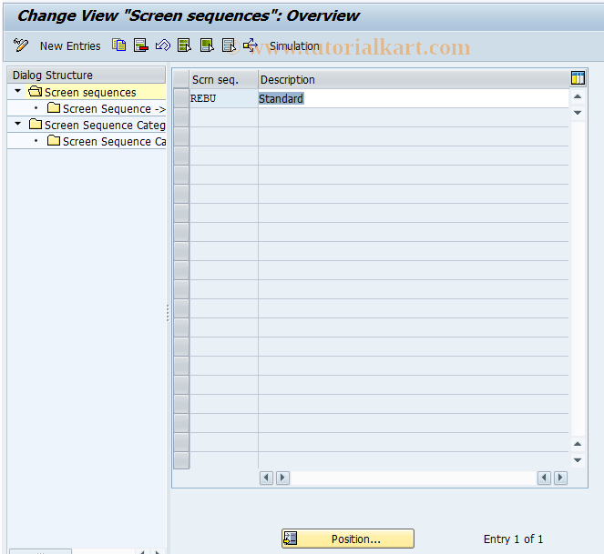Click the New Entries button
Image resolution: width=604 pixels, height=554 pixels.
[x=70, y=46]
